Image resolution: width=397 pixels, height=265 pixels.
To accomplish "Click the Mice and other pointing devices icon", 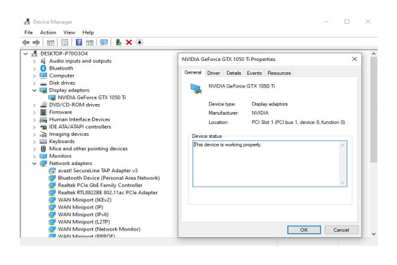I will click(43, 148).
